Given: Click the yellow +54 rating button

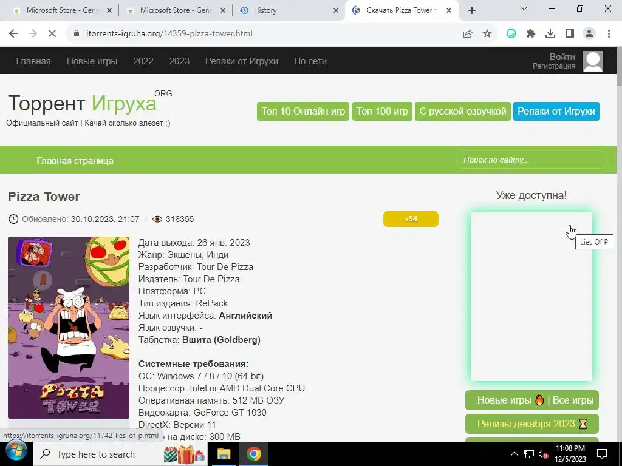Looking at the screenshot, I should click(411, 219).
